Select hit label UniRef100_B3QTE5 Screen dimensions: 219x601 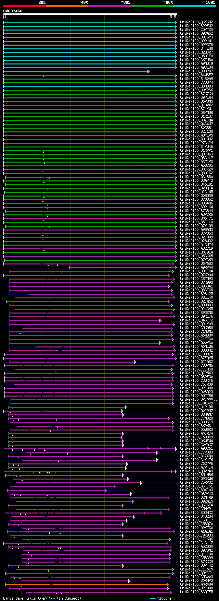[x=196, y=592]
